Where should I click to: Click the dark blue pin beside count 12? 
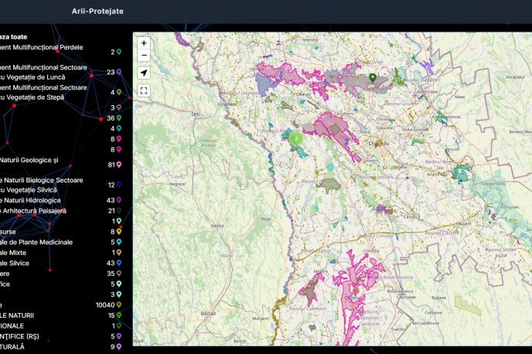pyautogui.click(x=119, y=185)
